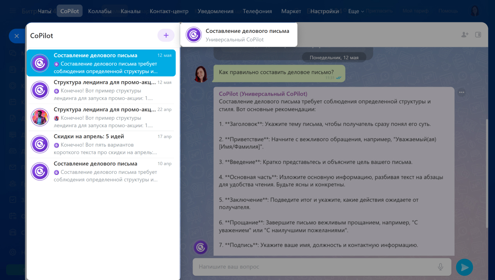495x280 pixels.
Task: Close the messenger panel with the X button
Action: pos(17,36)
